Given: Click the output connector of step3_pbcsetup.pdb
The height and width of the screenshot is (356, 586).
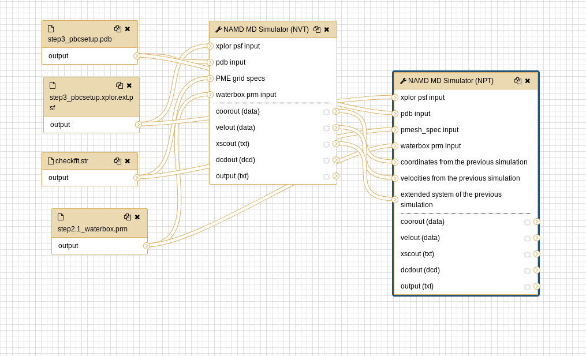Looking at the screenshot, I should [x=137, y=56].
